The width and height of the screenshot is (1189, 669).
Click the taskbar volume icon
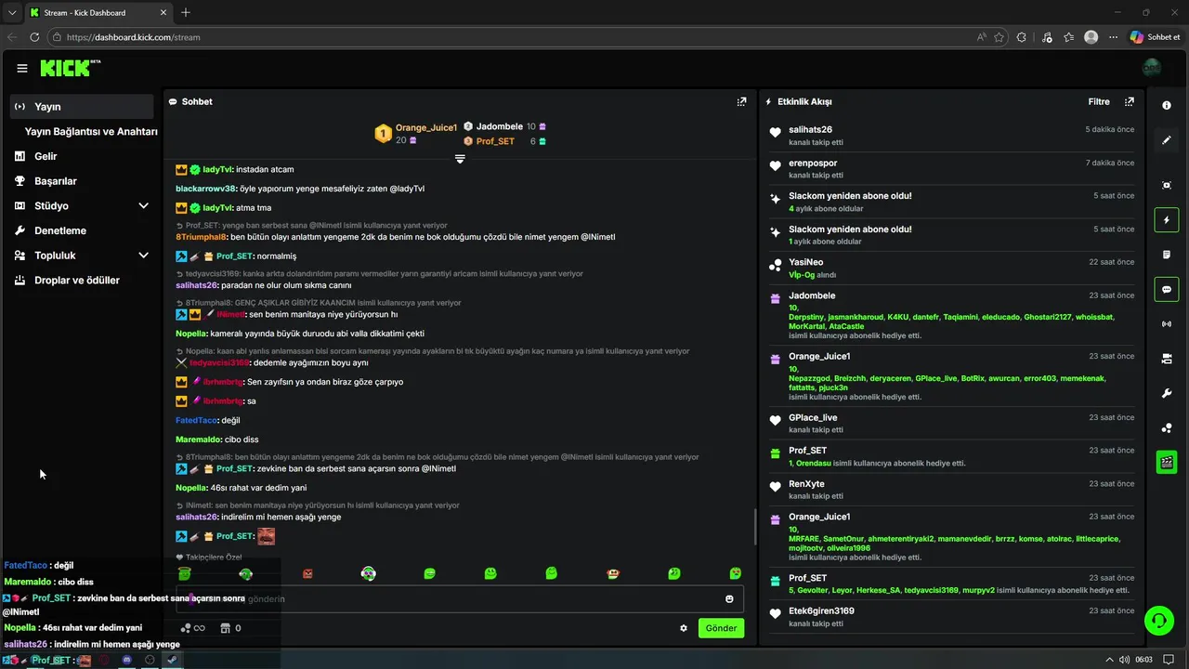pos(1124,660)
